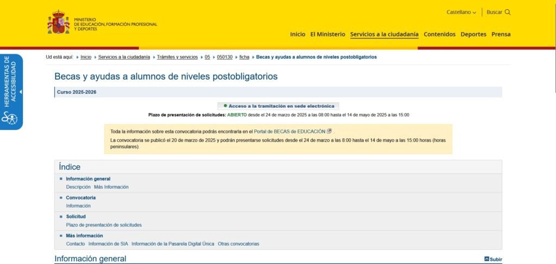Open the Servicios a la ciudadanía menu
Viewport: 556px width, 264px height.
[384, 34]
